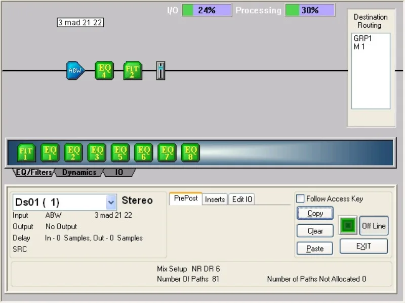Switch to the EQ/Filters tab
Image resolution: width=405 pixels, height=303 pixels.
coord(34,172)
